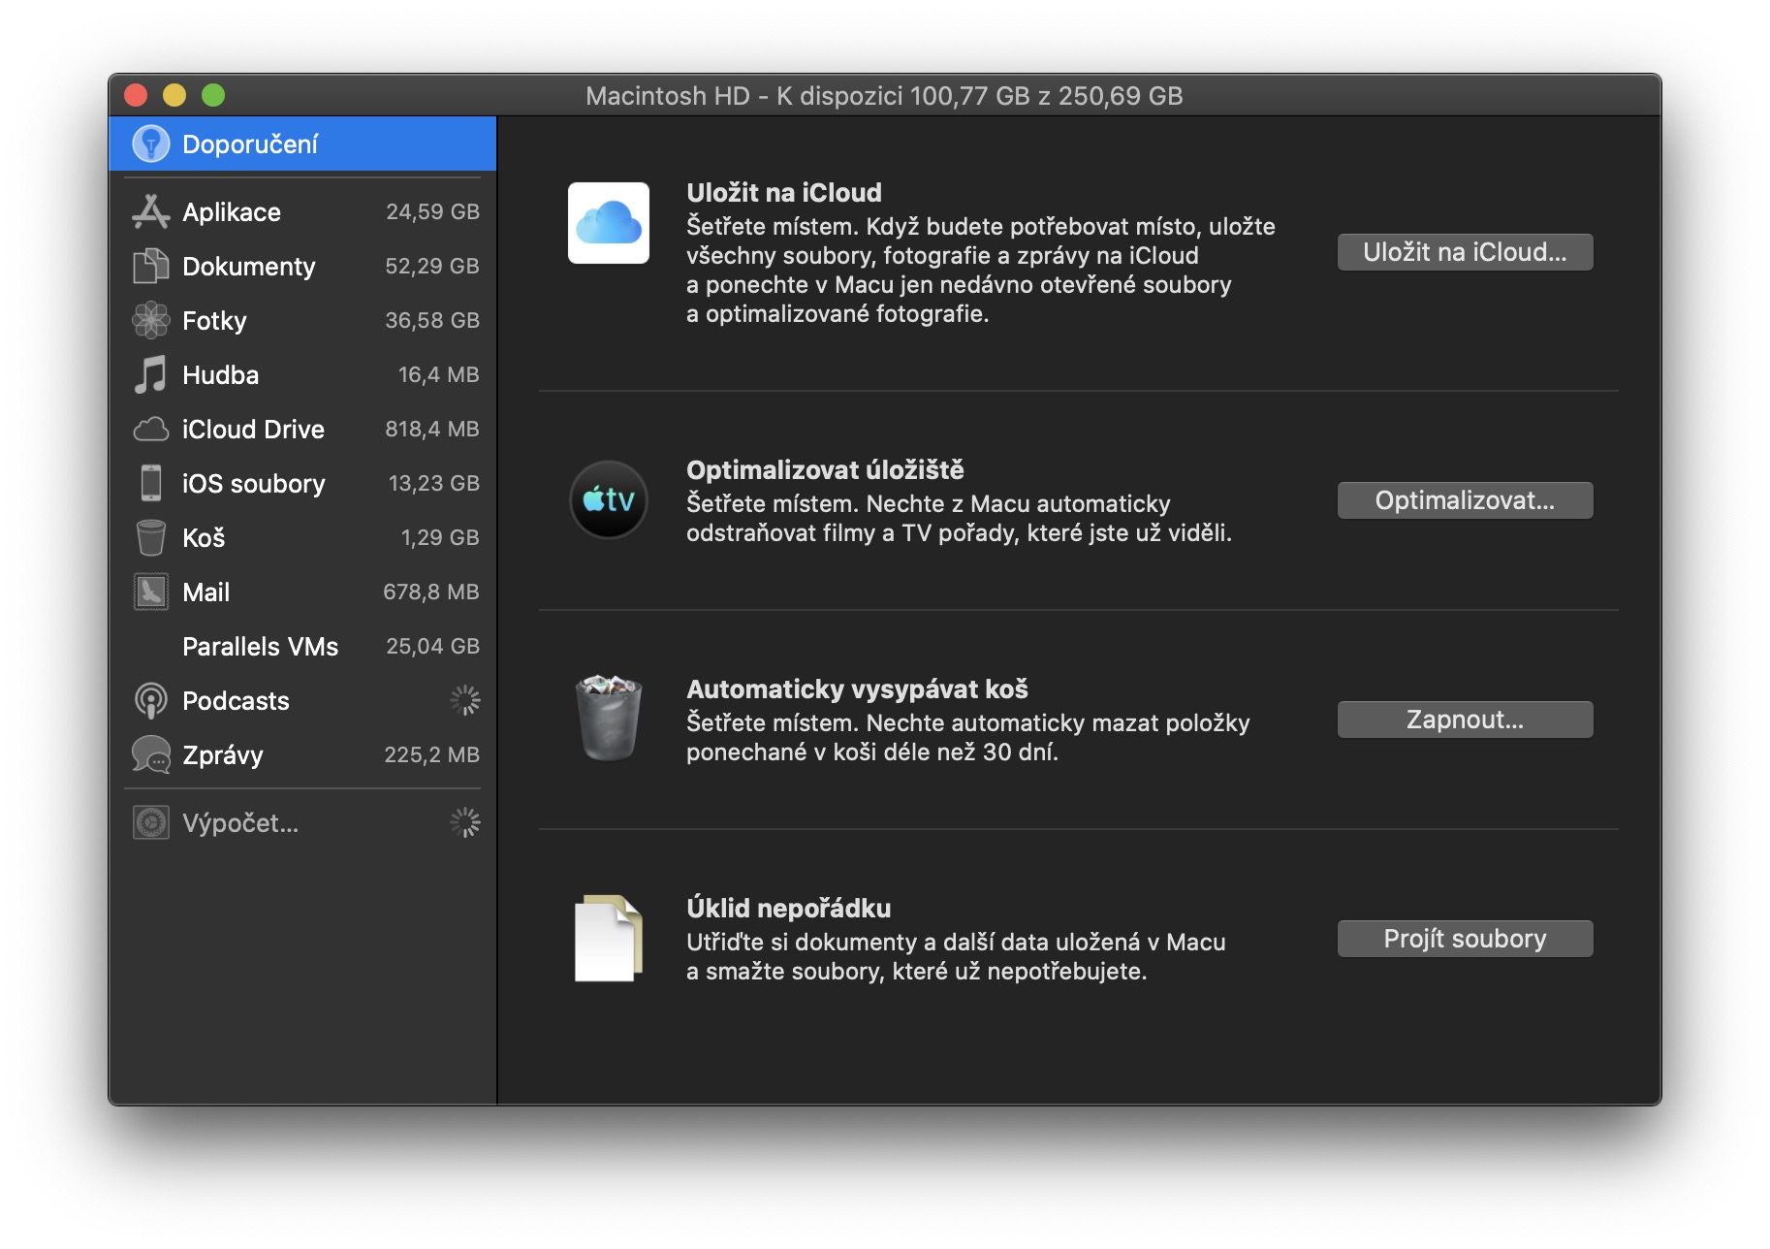Image resolution: width=1770 pixels, height=1249 pixels.
Task: Click the Podcasts label in sidebar
Action: tap(236, 700)
